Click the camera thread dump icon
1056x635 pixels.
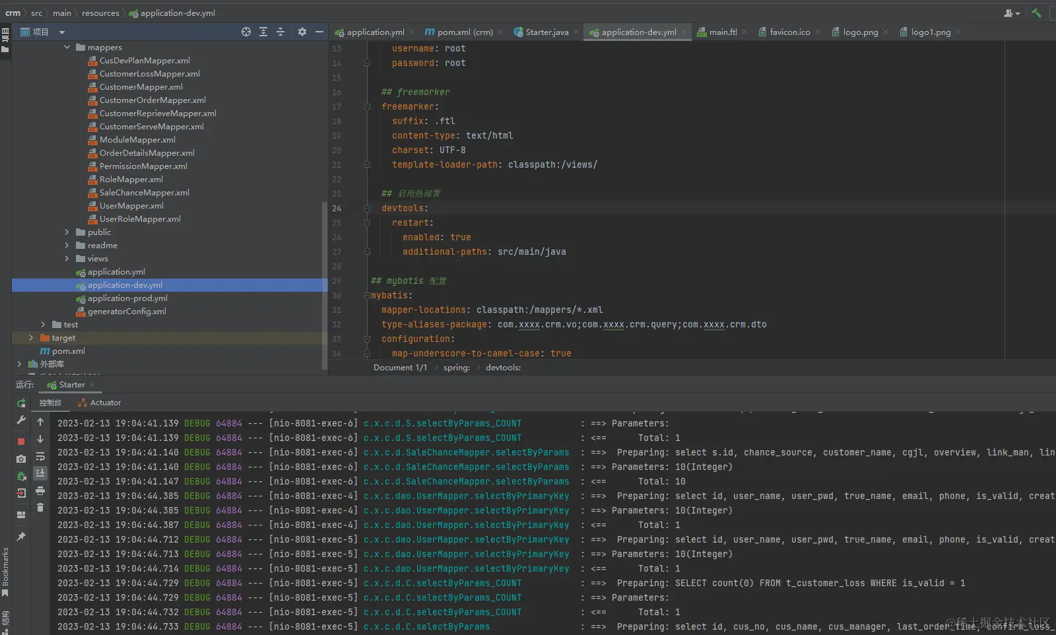pos(21,459)
